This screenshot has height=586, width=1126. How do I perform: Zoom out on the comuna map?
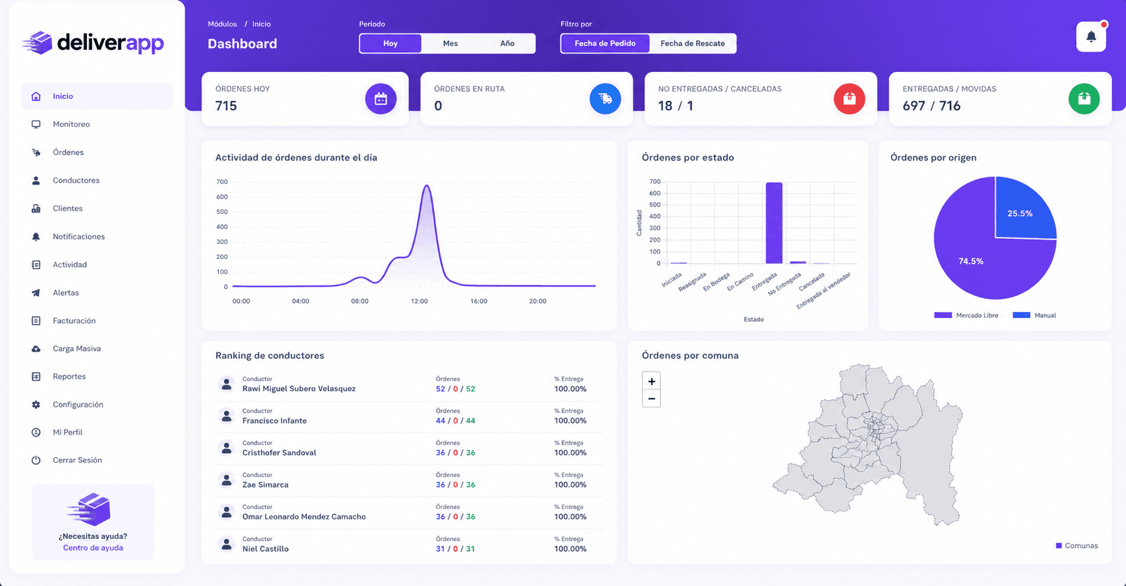click(651, 399)
